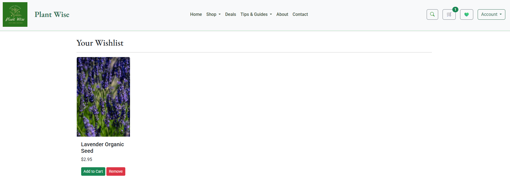Open the wishlist heart icon
Viewport: 510px width, 179px height.
coord(467,14)
